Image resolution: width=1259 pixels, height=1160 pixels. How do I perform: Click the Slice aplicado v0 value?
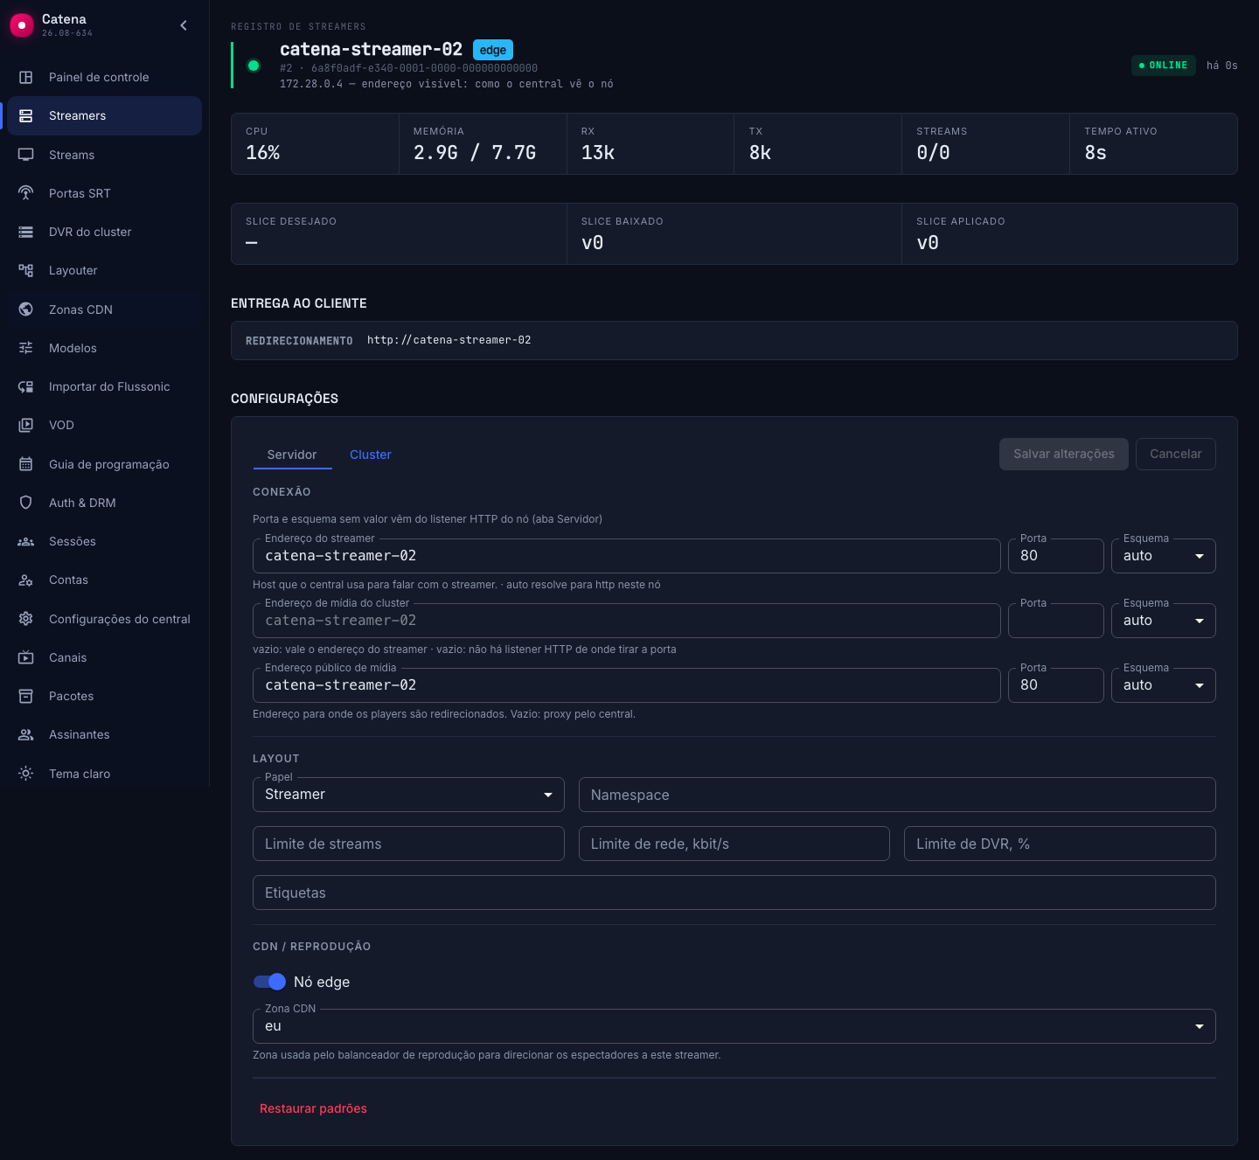(928, 243)
